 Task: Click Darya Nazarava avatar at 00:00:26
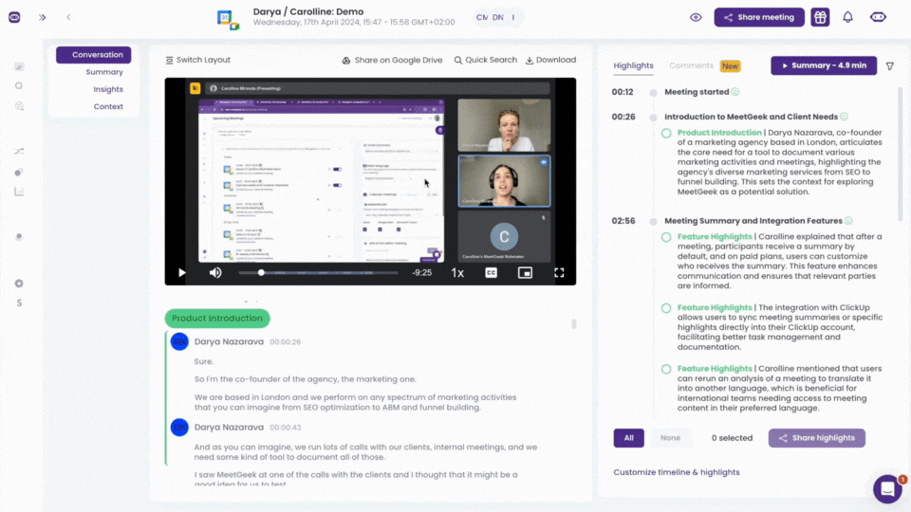pos(179,341)
